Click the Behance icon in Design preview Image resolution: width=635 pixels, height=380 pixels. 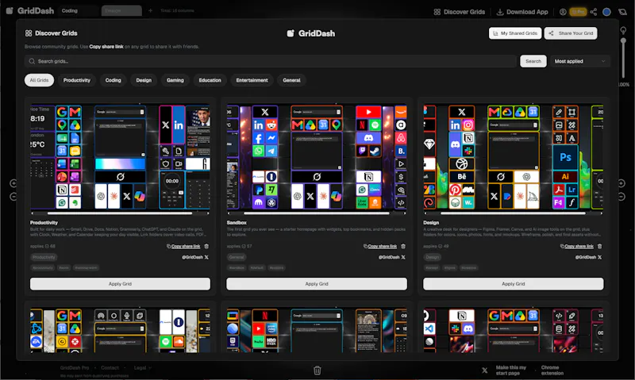coord(462,177)
